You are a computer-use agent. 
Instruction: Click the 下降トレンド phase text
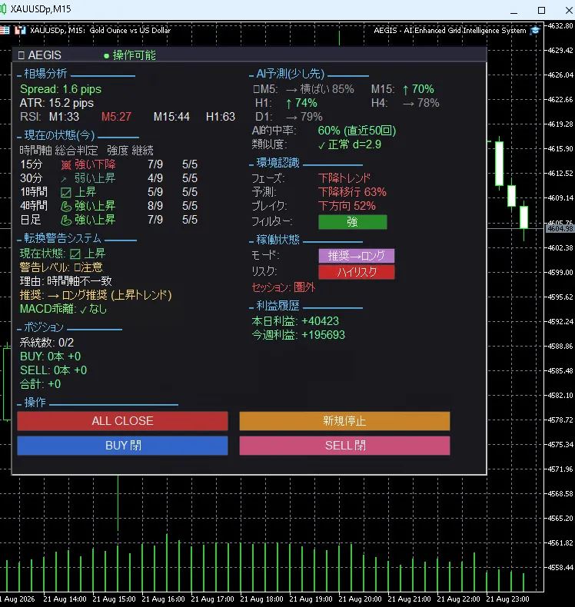(x=344, y=178)
